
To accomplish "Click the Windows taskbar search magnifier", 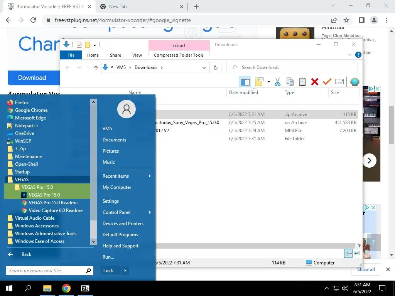I will click(x=28, y=288).
